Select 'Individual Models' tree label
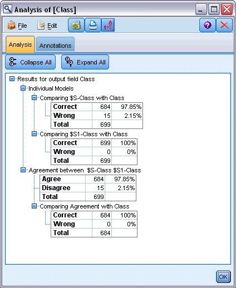Image resolution: width=236 pixels, height=288 pixels. click(51, 88)
